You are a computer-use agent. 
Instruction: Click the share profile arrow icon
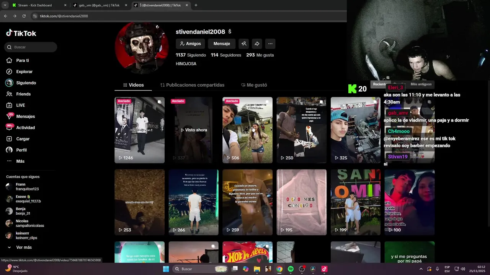257,44
